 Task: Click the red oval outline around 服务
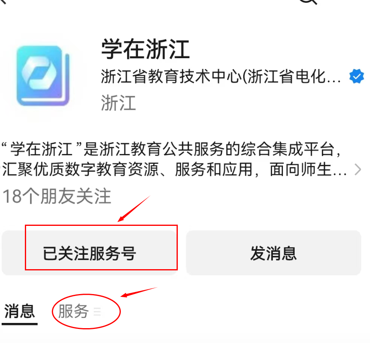pos(86,311)
